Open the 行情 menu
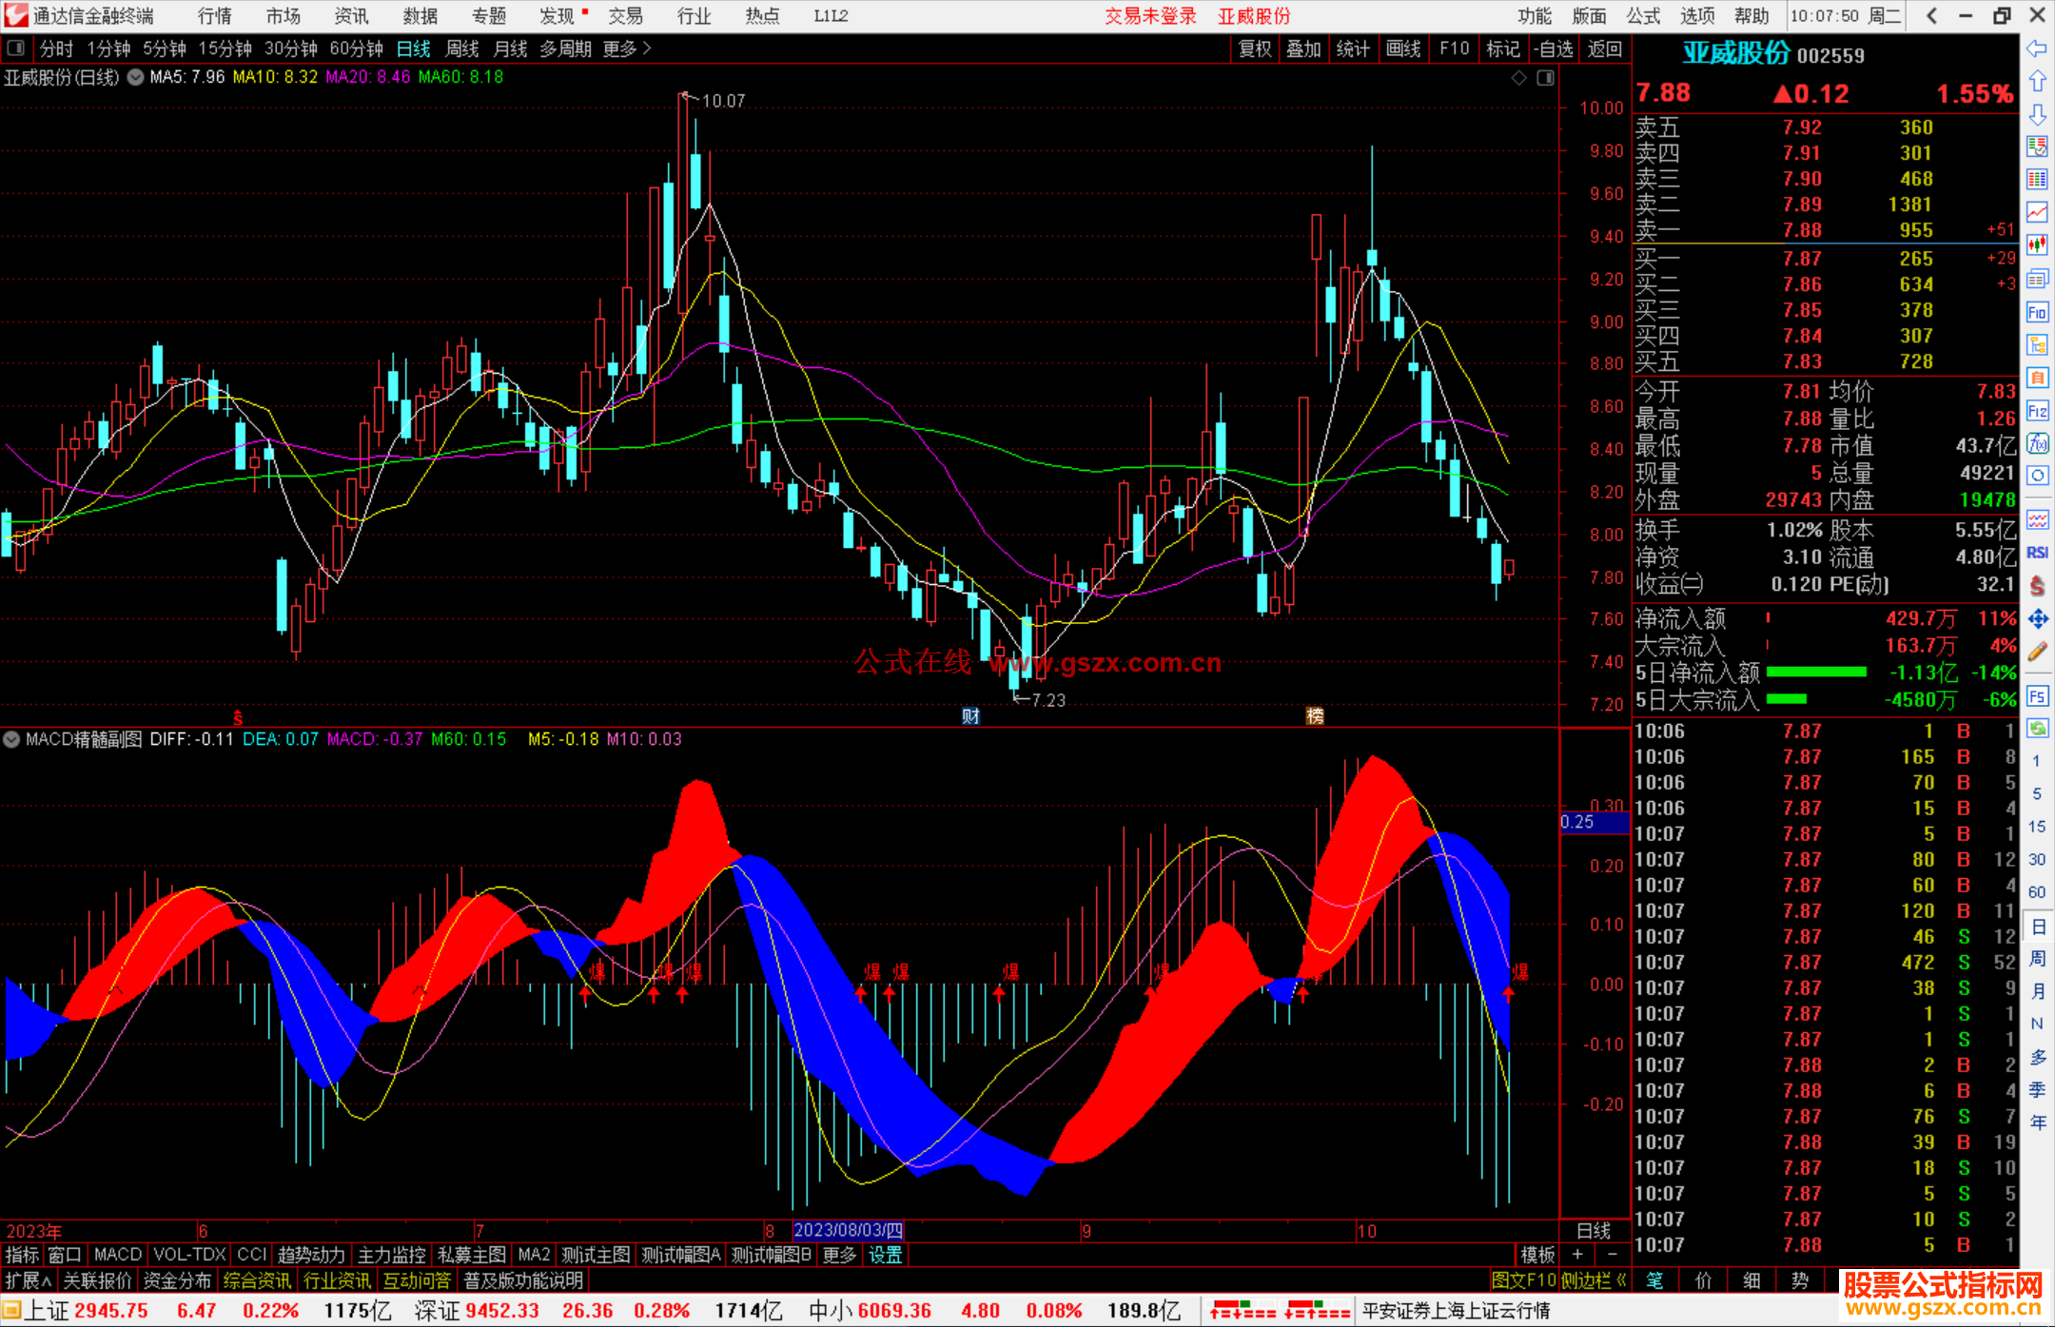The width and height of the screenshot is (2055, 1327). pyautogui.click(x=214, y=16)
